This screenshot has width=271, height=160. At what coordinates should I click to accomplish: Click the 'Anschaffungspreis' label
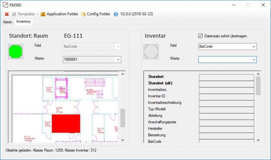click(162, 122)
